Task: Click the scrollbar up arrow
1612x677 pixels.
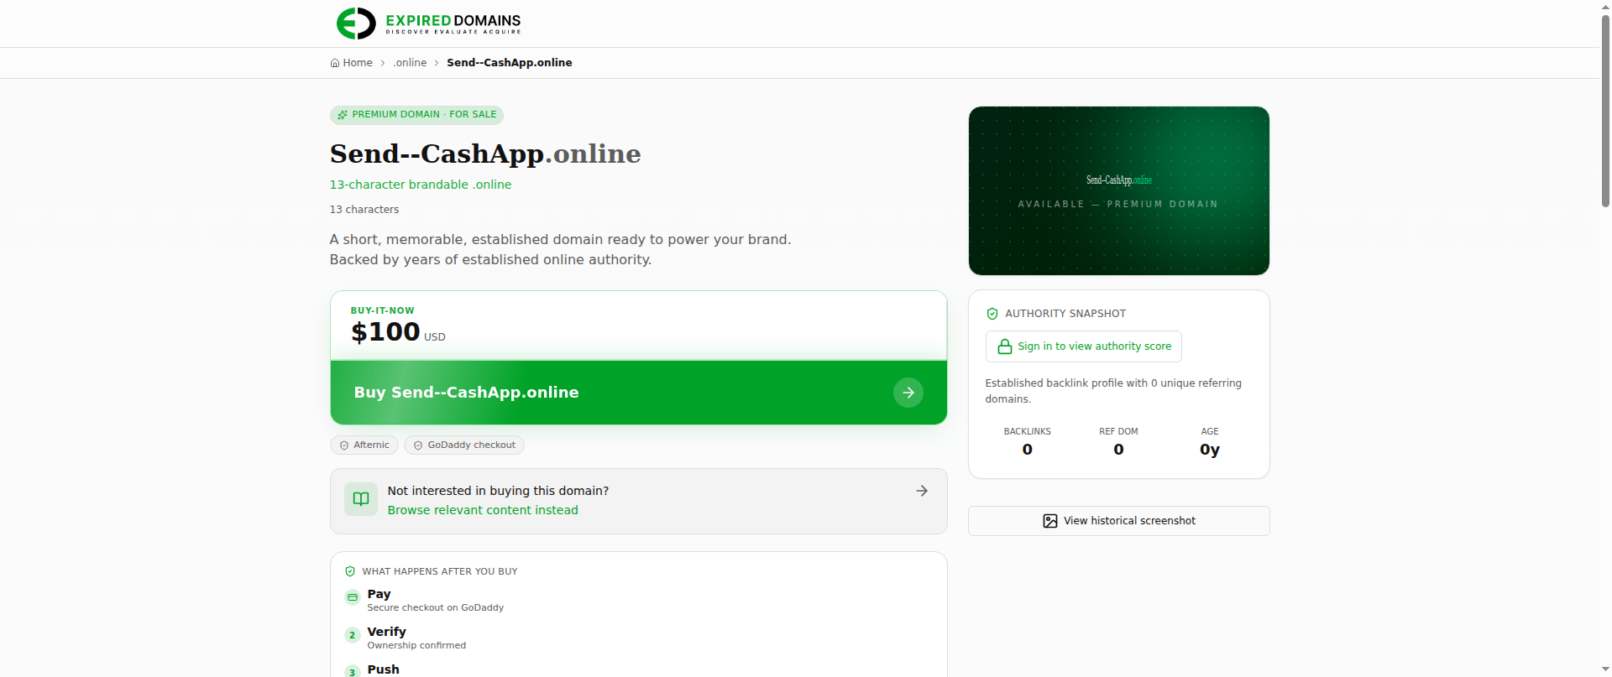Action: click(x=1605, y=6)
